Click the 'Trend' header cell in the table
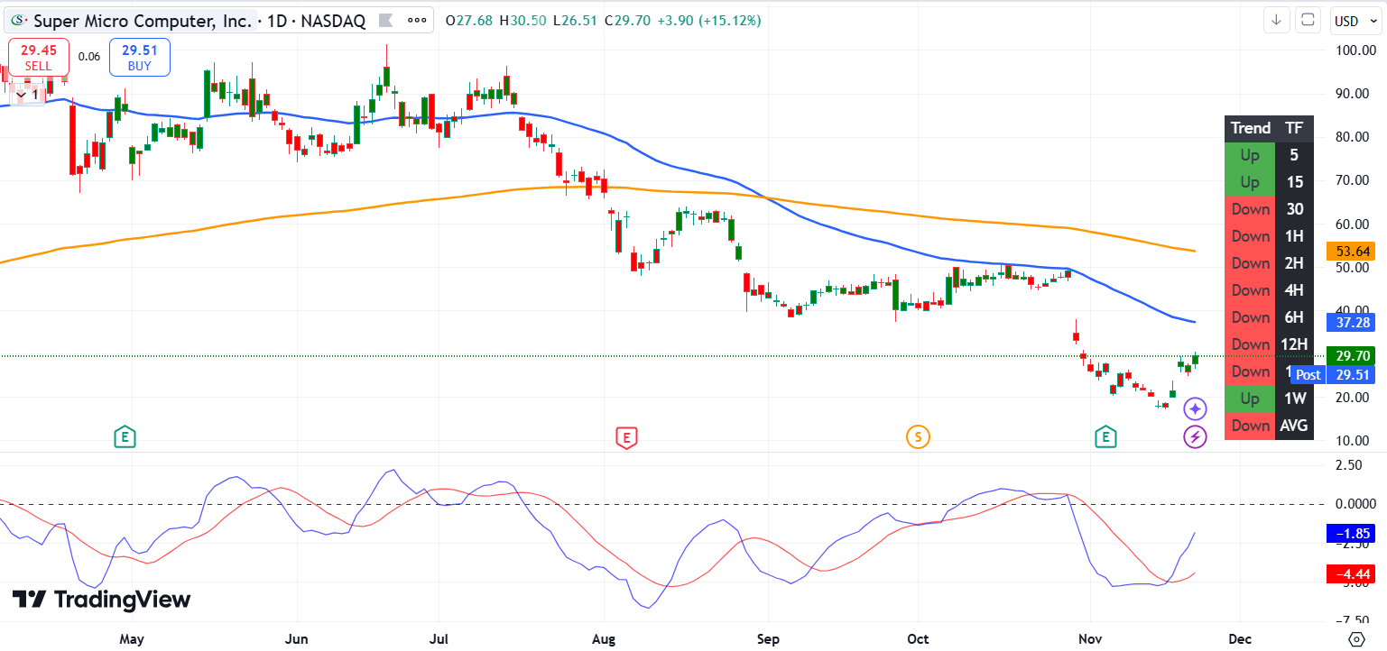1387x651 pixels. (x=1250, y=128)
